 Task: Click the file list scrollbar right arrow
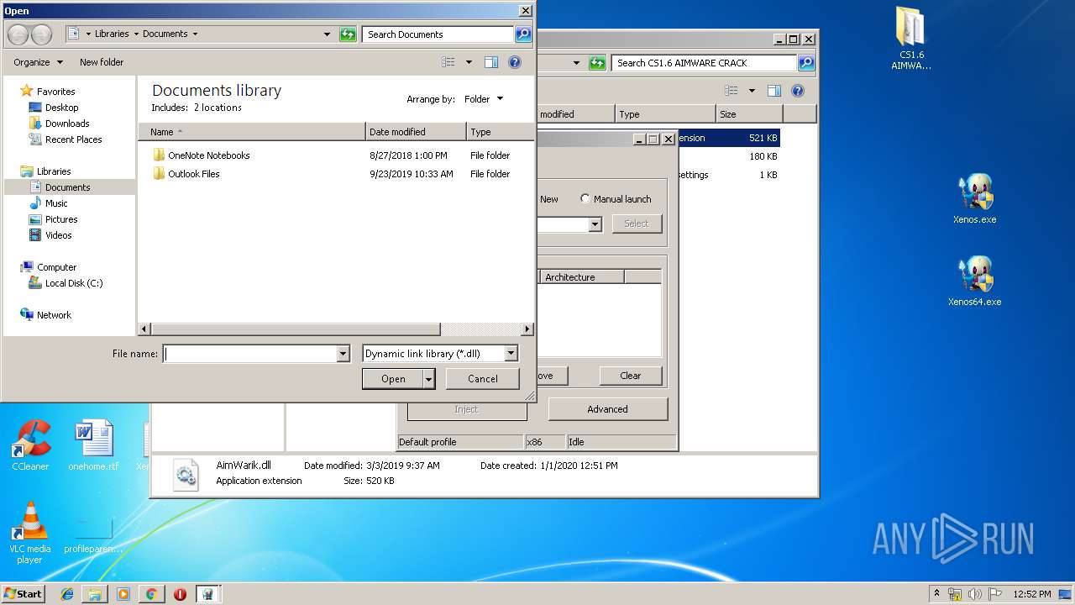[x=527, y=329]
